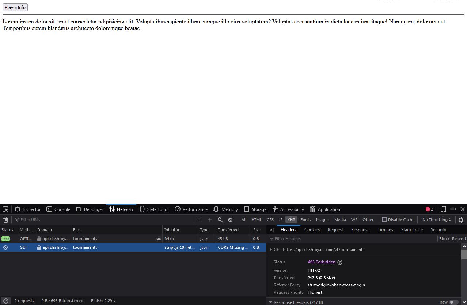This screenshot has width=467, height=305.
Task: Open the Inspector tab
Action: [x=28, y=209]
